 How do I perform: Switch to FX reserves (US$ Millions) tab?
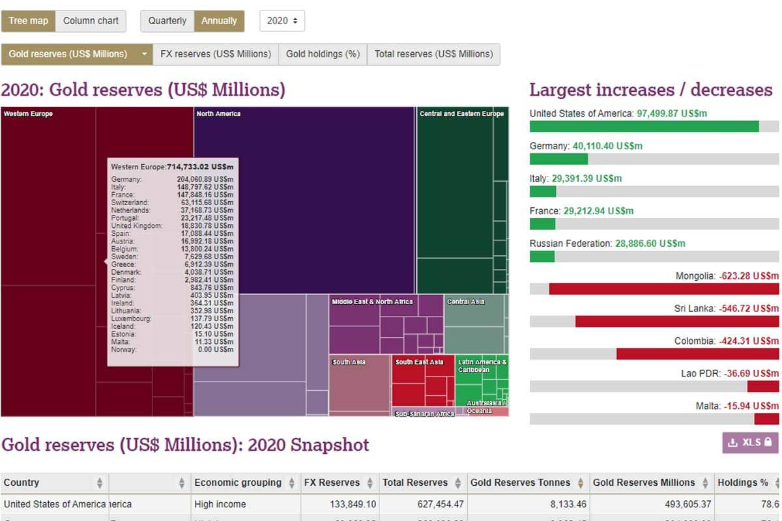(216, 54)
